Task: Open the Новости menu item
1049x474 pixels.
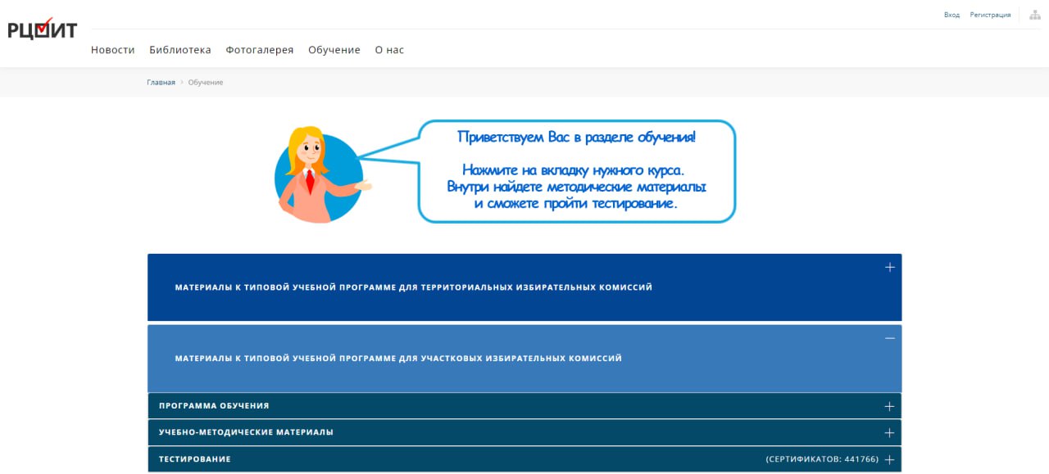Action: pyautogui.click(x=112, y=50)
